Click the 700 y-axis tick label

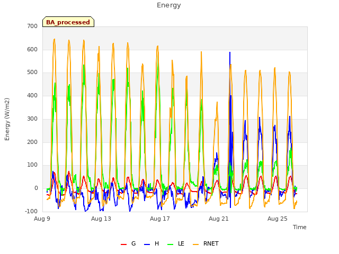point(32,26)
